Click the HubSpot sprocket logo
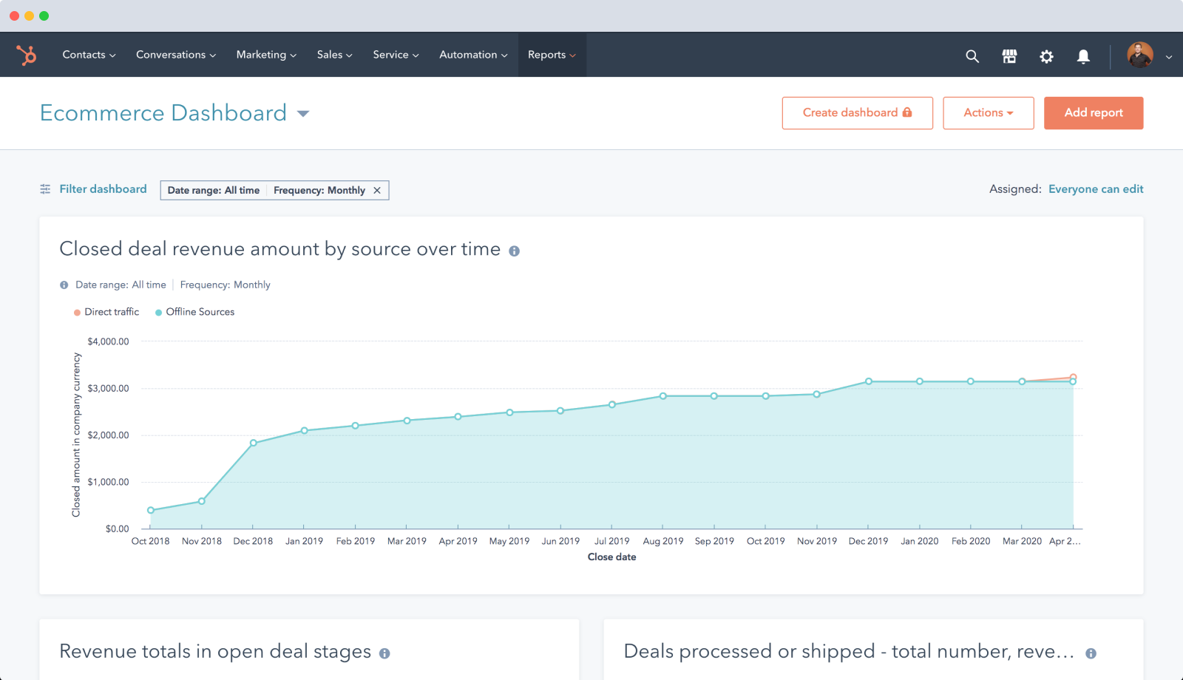1183x680 pixels. click(27, 55)
